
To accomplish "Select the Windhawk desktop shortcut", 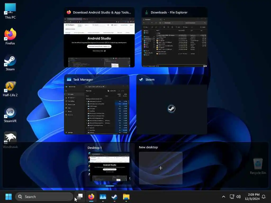I will tap(10, 140).
